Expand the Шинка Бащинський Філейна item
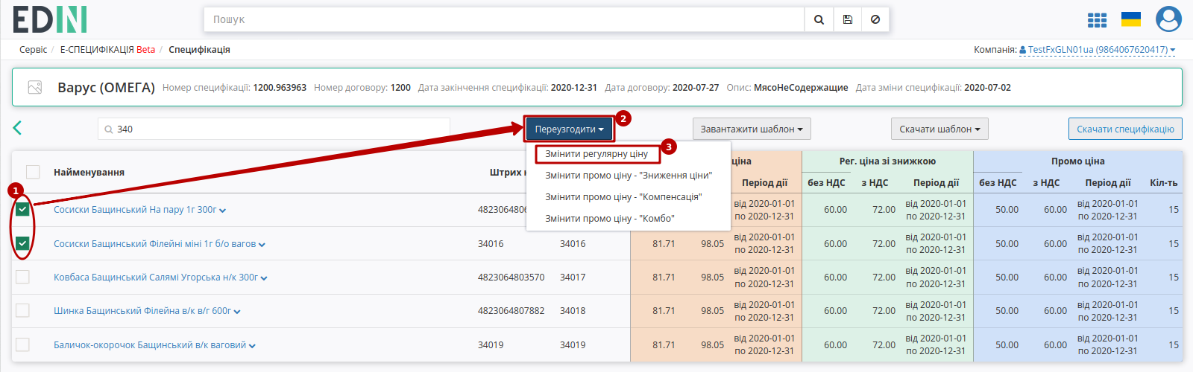The width and height of the screenshot is (1193, 372). [237, 312]
